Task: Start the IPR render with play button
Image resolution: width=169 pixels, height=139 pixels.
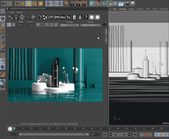Action: coord(9,25)
